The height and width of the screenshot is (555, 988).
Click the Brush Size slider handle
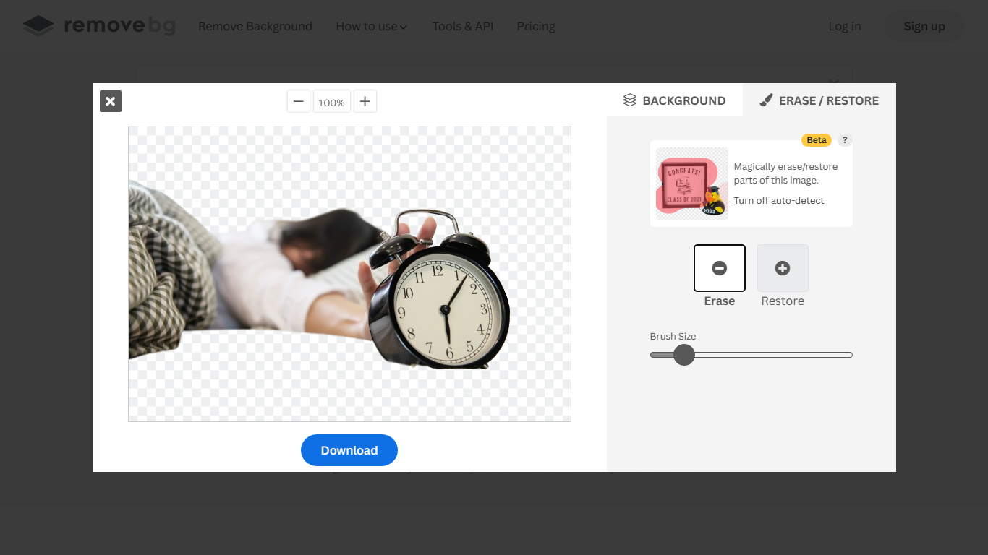683,355
